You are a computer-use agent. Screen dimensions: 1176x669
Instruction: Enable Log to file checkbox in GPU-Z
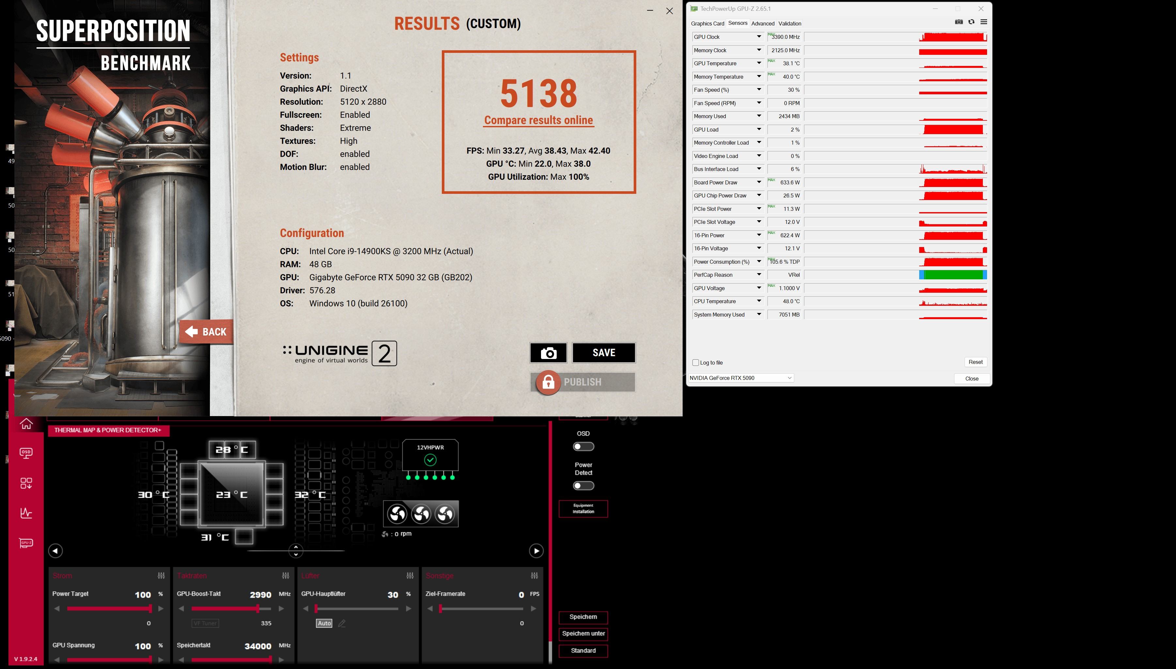point(695,363)
